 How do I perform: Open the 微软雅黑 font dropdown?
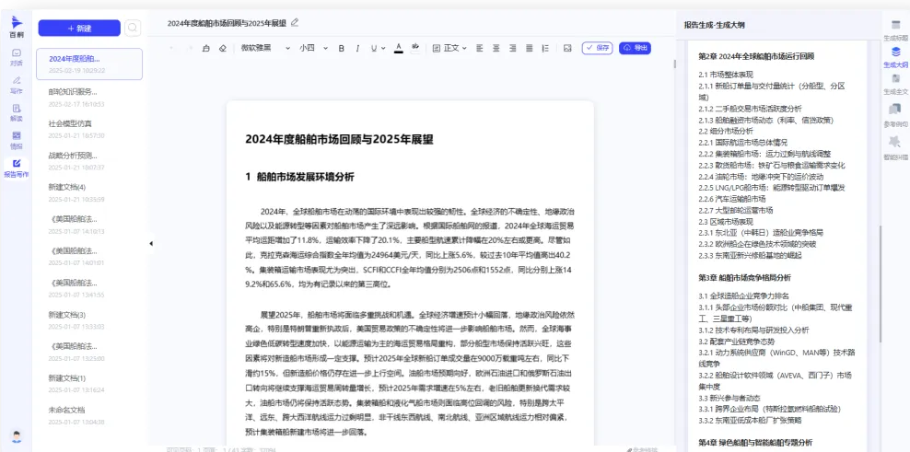point(264,48)
